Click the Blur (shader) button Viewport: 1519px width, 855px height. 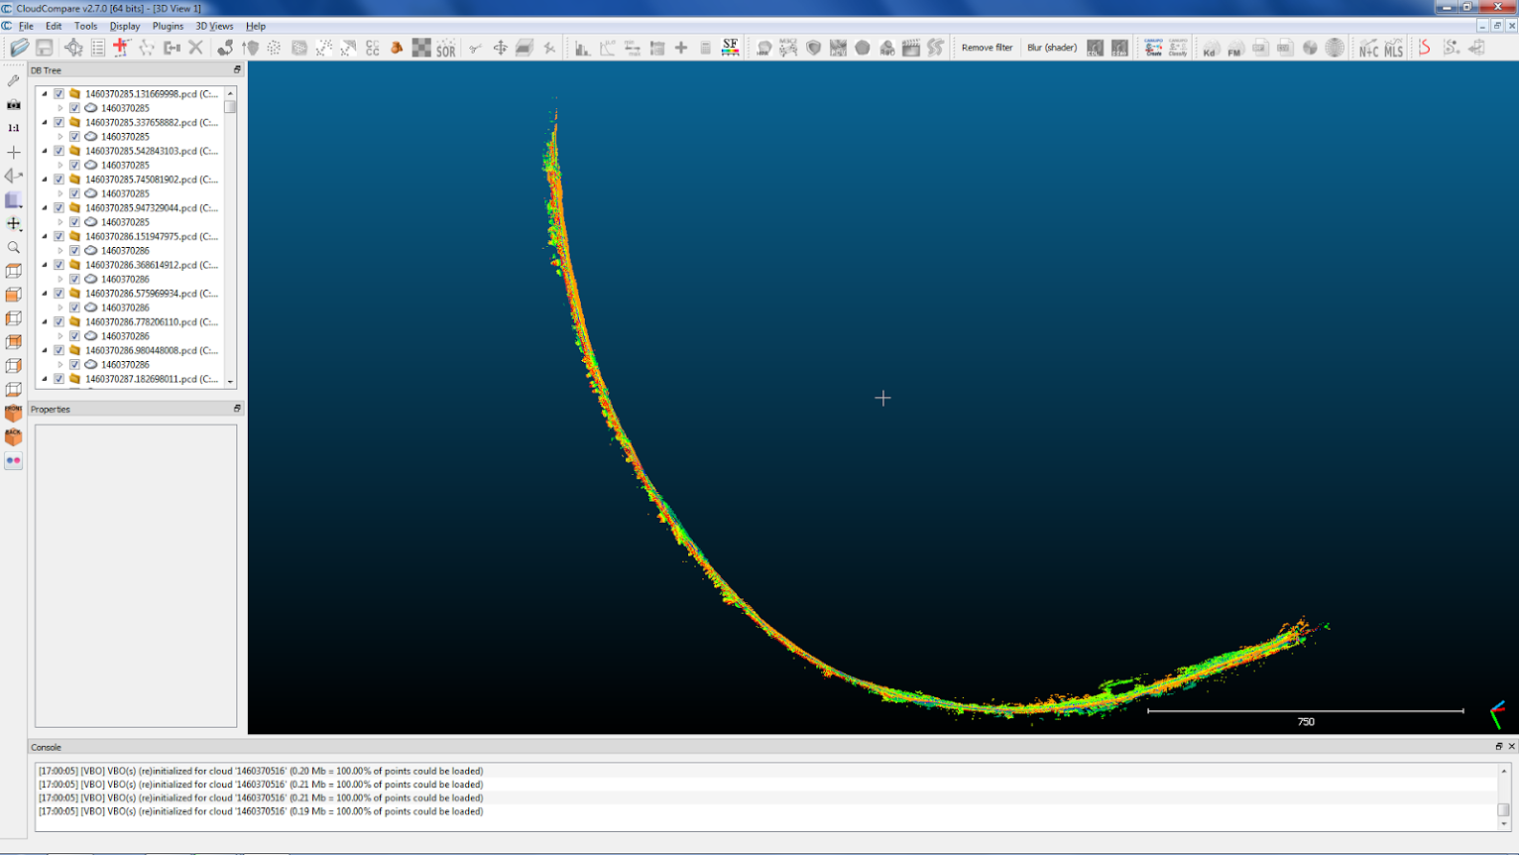[x=1052, y=48]
